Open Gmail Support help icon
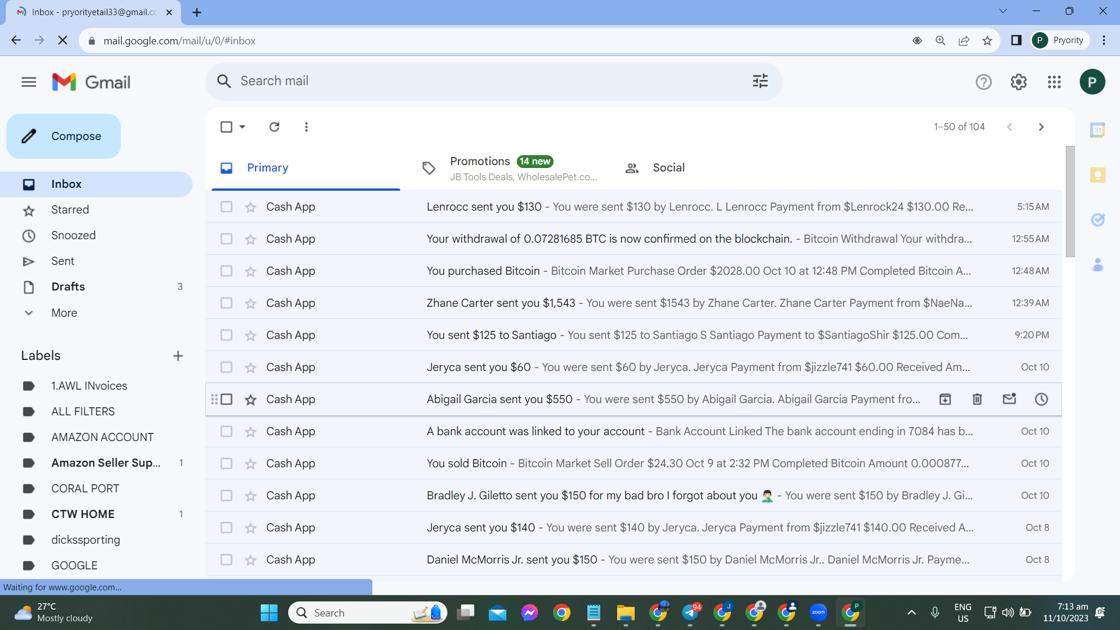1120x630 pixels. coord(984,82)
